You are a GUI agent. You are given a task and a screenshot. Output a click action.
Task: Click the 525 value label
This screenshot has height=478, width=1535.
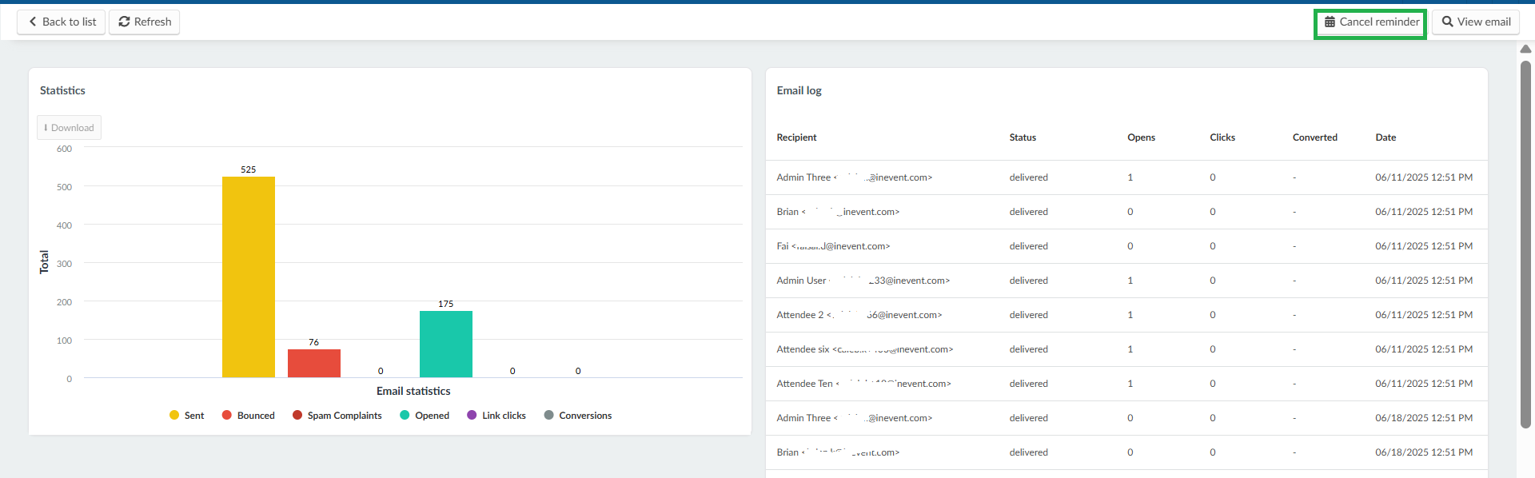[x=249, y=169]
